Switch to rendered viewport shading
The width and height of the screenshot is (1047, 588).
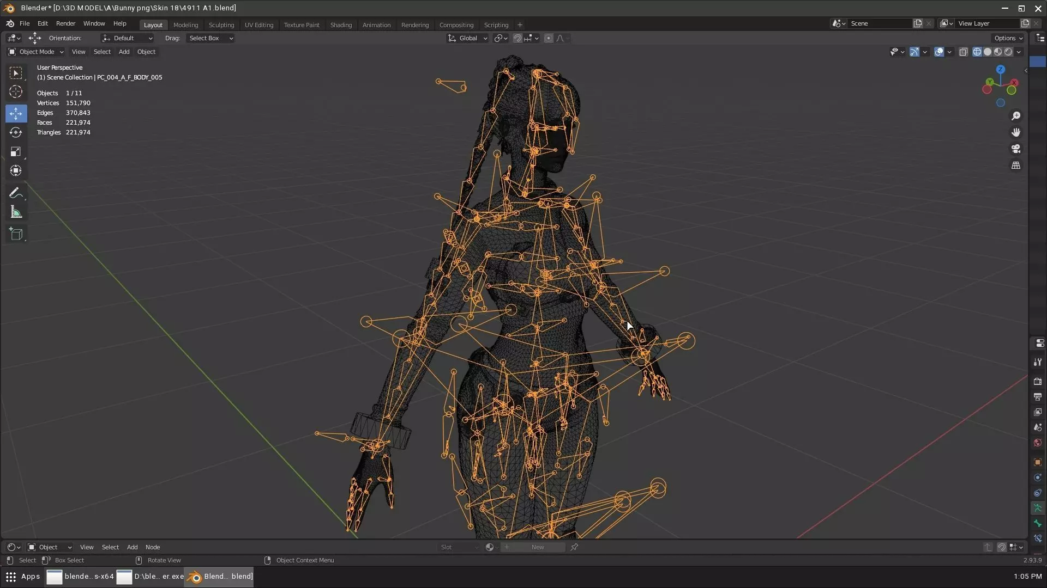pyautogui.click(x=1008, y=52)
